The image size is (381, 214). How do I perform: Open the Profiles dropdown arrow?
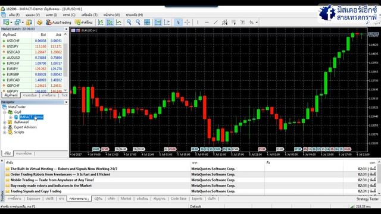point(23,23)
